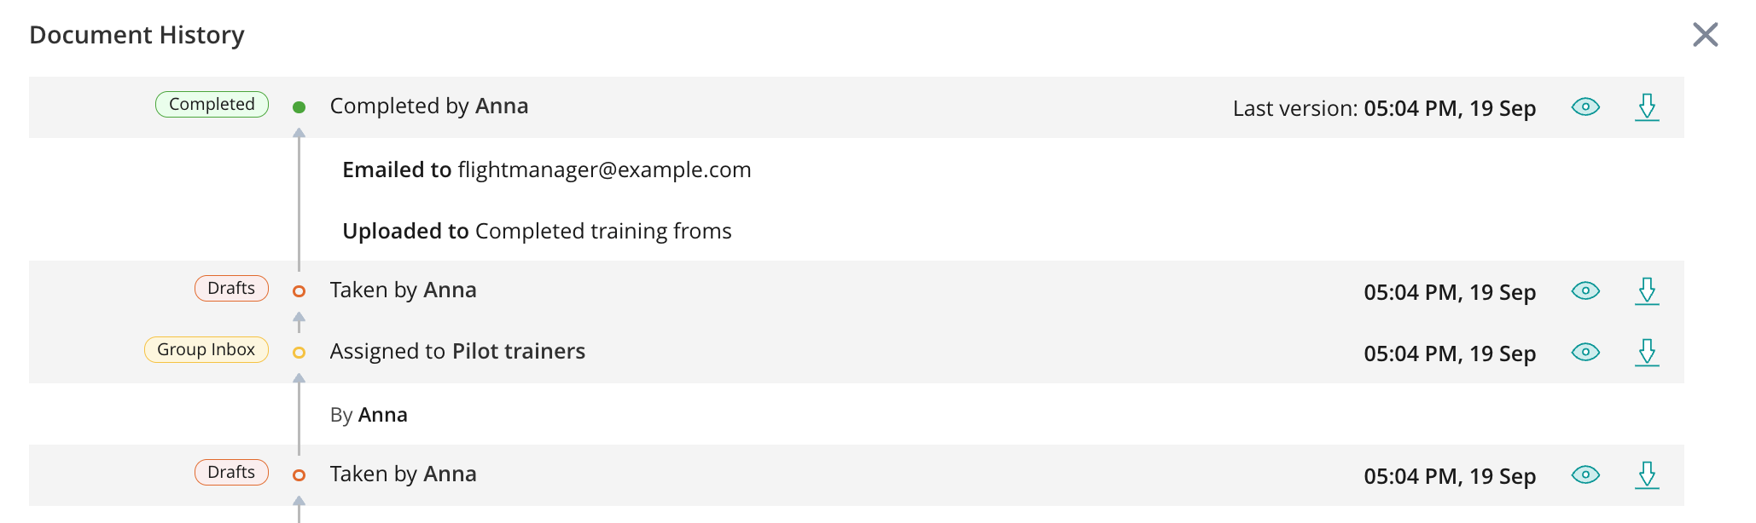1756x523 pixels.
Task: Open the Completed training froms folder name
Action: [603, 232]
